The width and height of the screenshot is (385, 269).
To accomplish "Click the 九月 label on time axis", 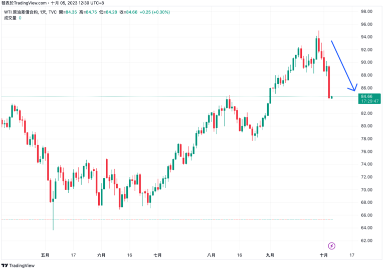I will (270, 255).
